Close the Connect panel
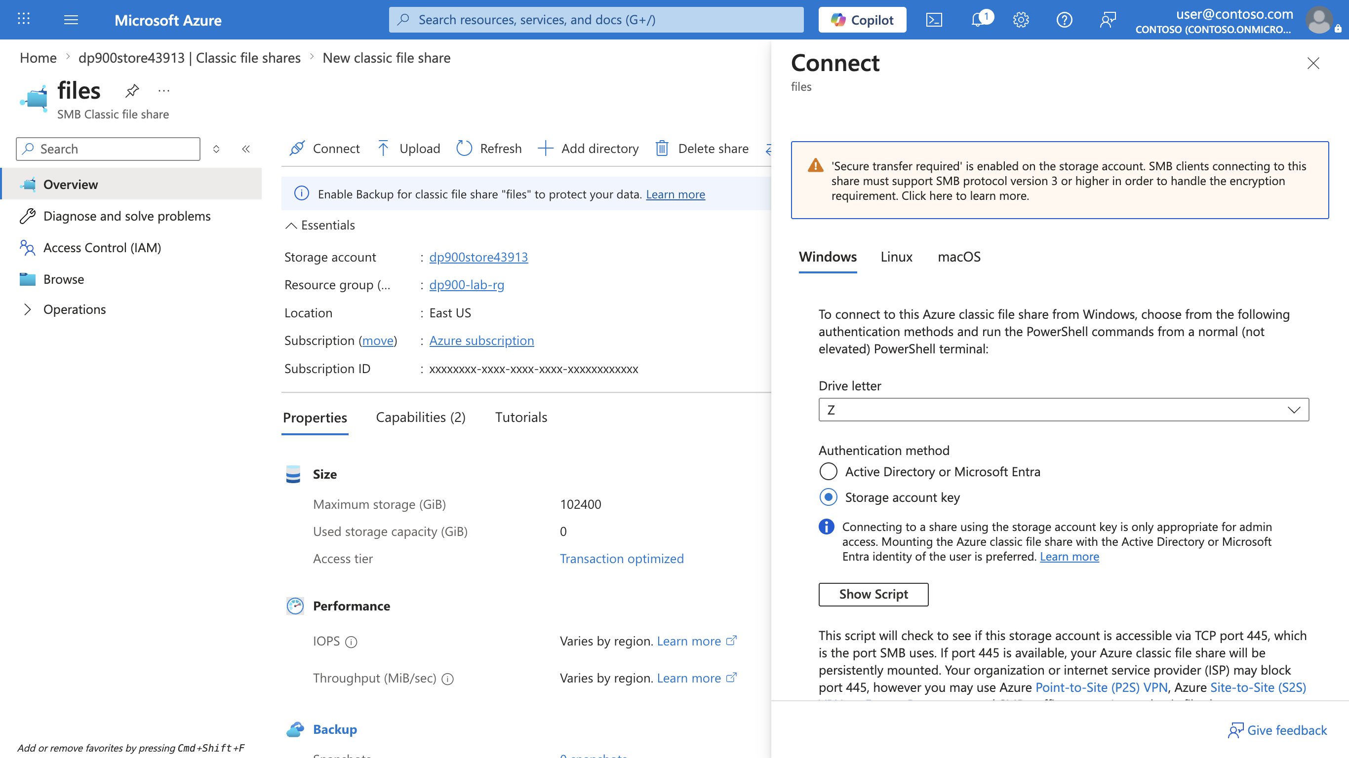 tap(1313, 63)
